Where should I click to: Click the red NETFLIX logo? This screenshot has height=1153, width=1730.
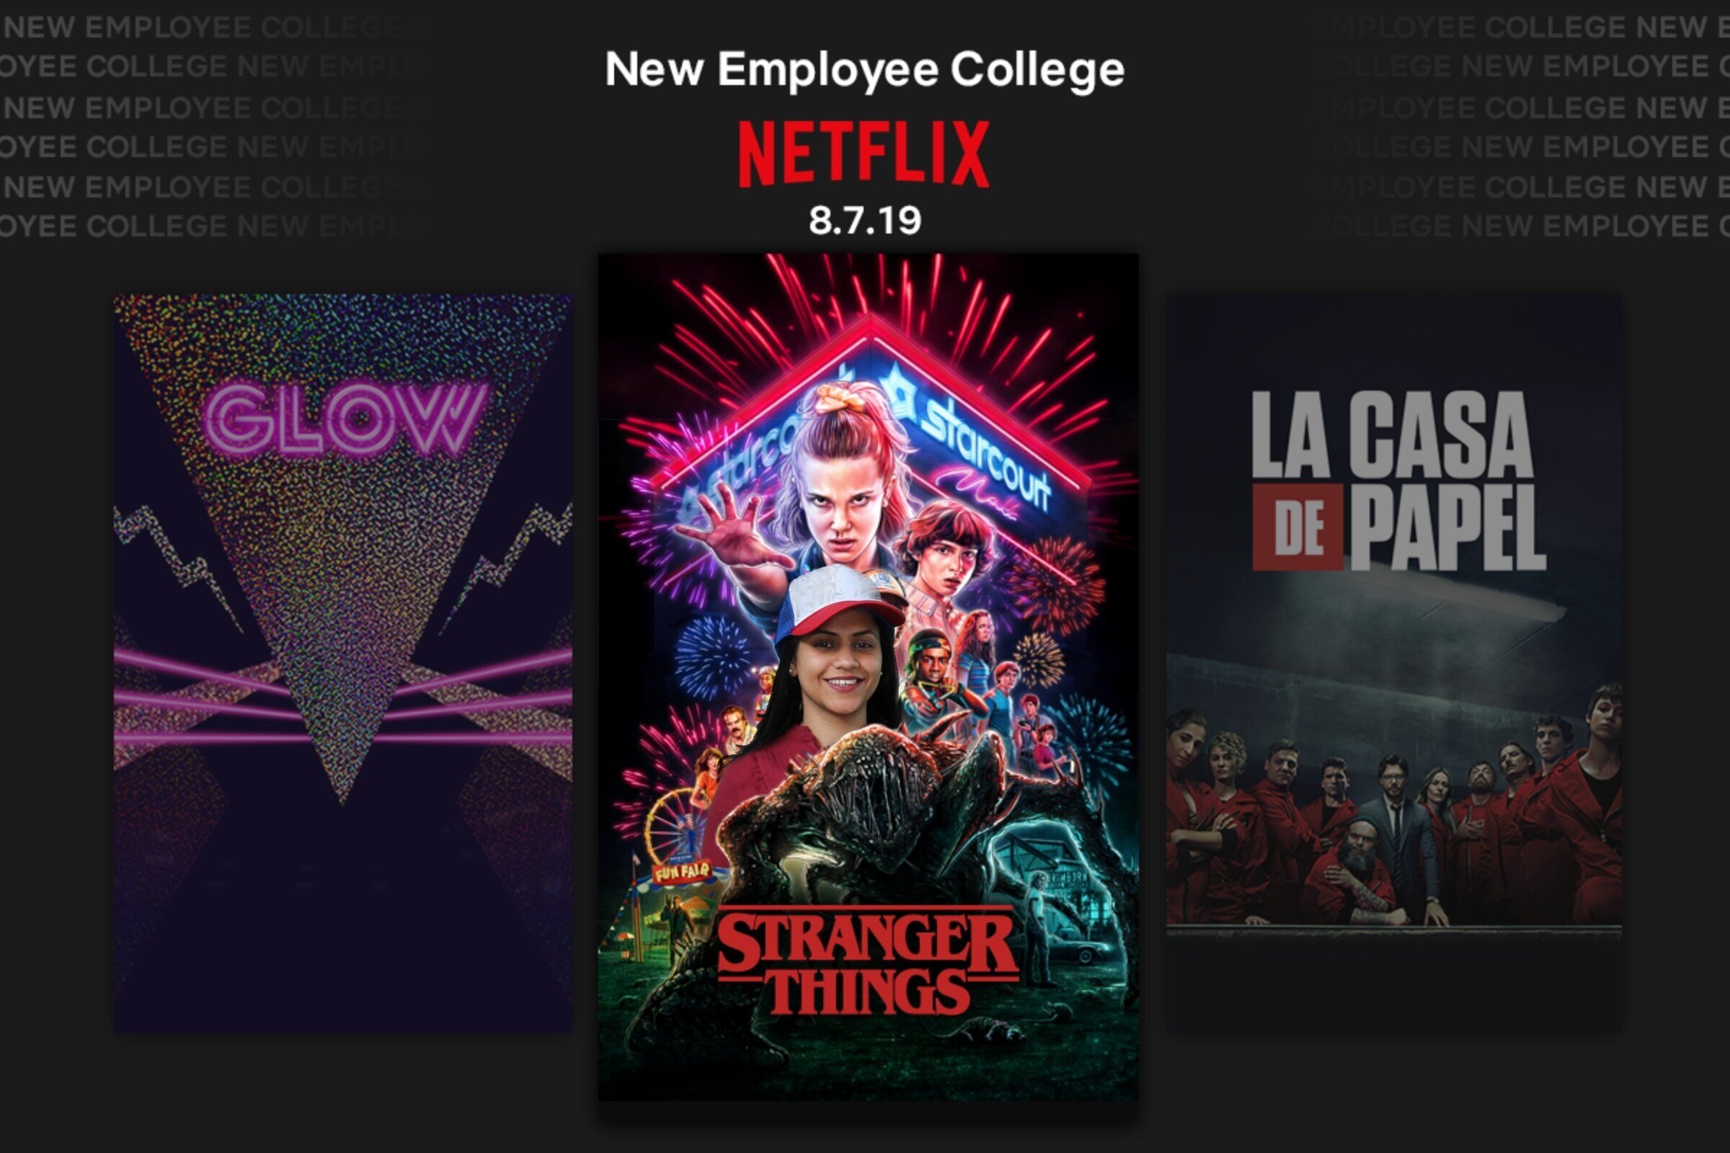864,153
